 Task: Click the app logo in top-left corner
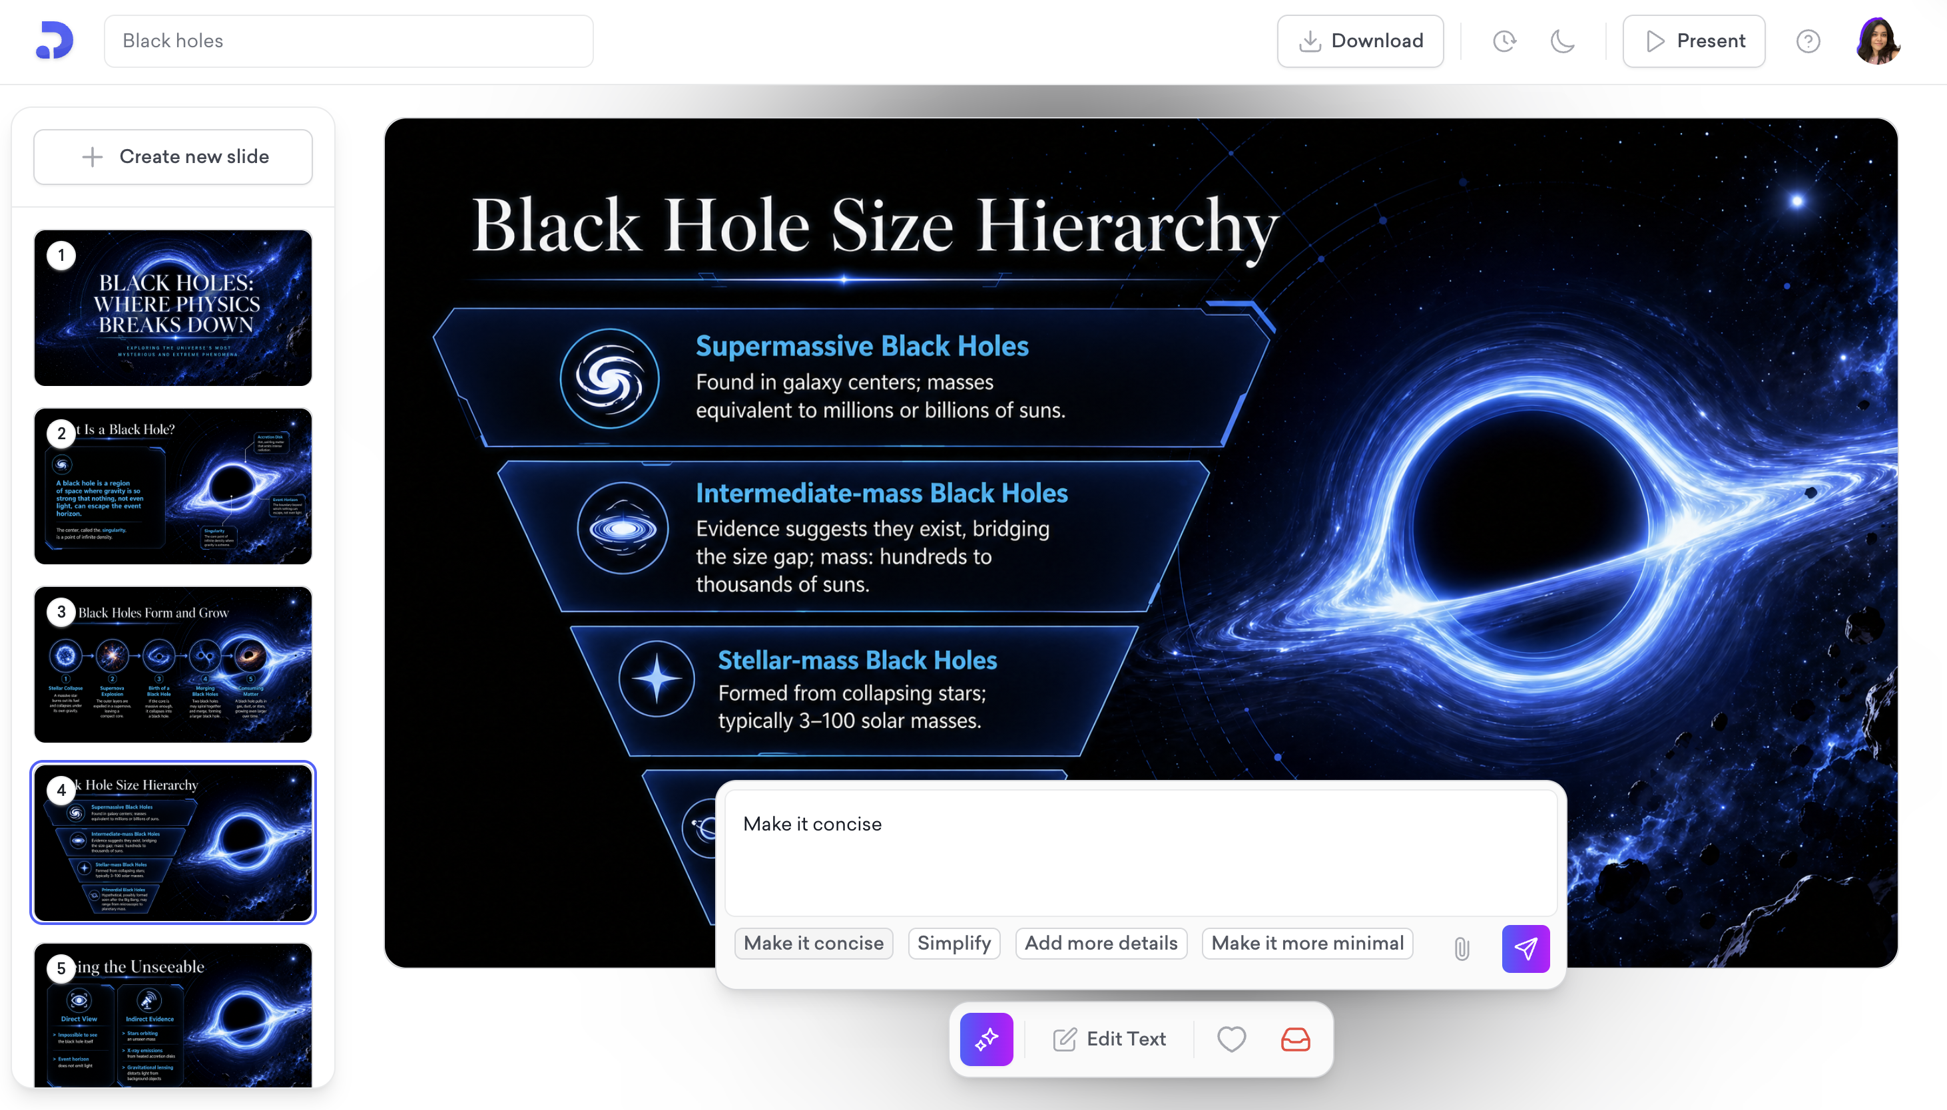[x=54, y=41]
